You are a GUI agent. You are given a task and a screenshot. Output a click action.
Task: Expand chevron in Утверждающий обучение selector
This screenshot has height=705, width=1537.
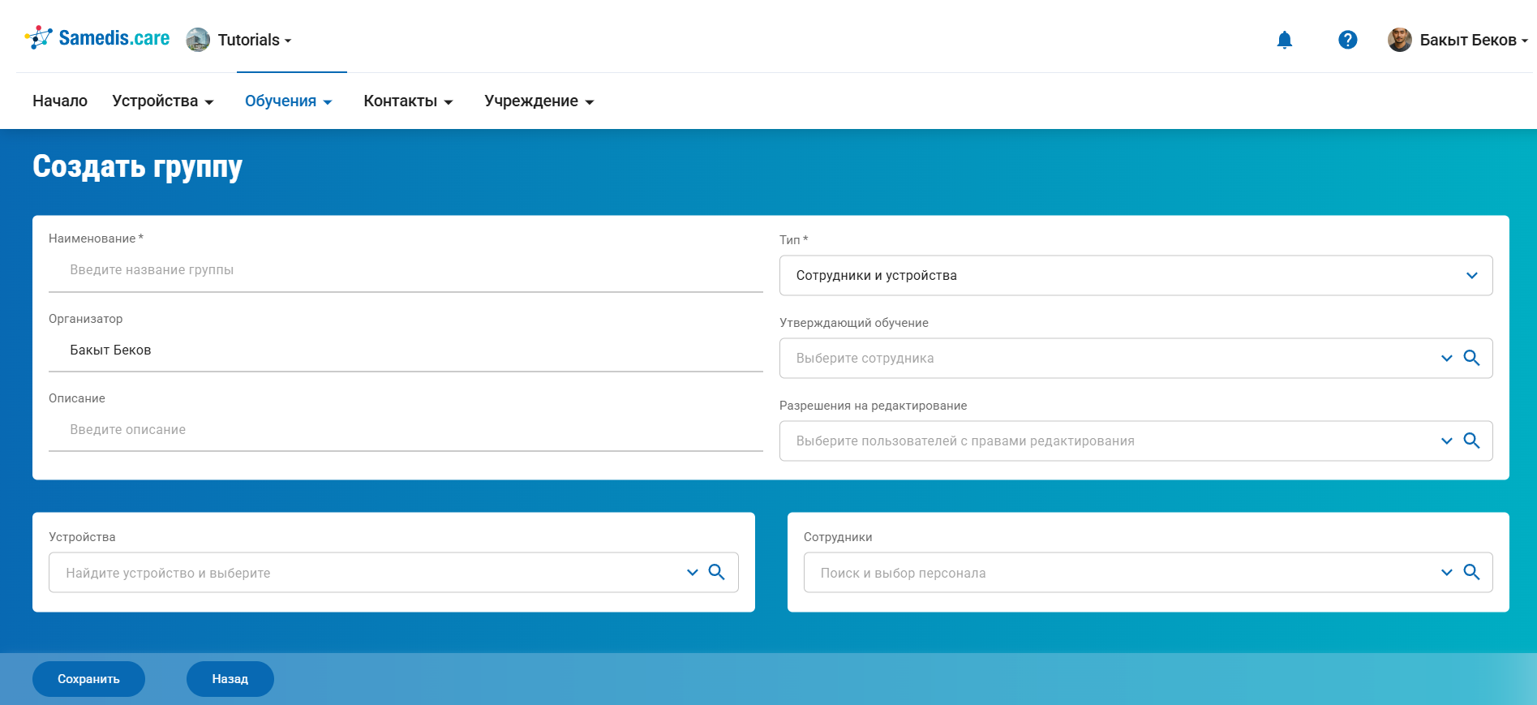(x=1446, y=358)
